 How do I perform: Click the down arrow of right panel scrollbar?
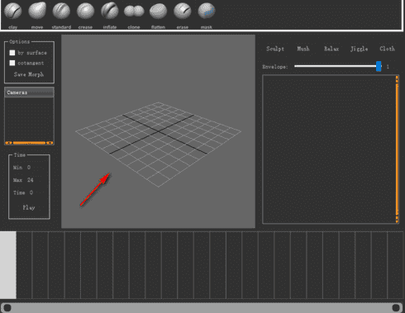pyautogui.click(x=397, y=220)
